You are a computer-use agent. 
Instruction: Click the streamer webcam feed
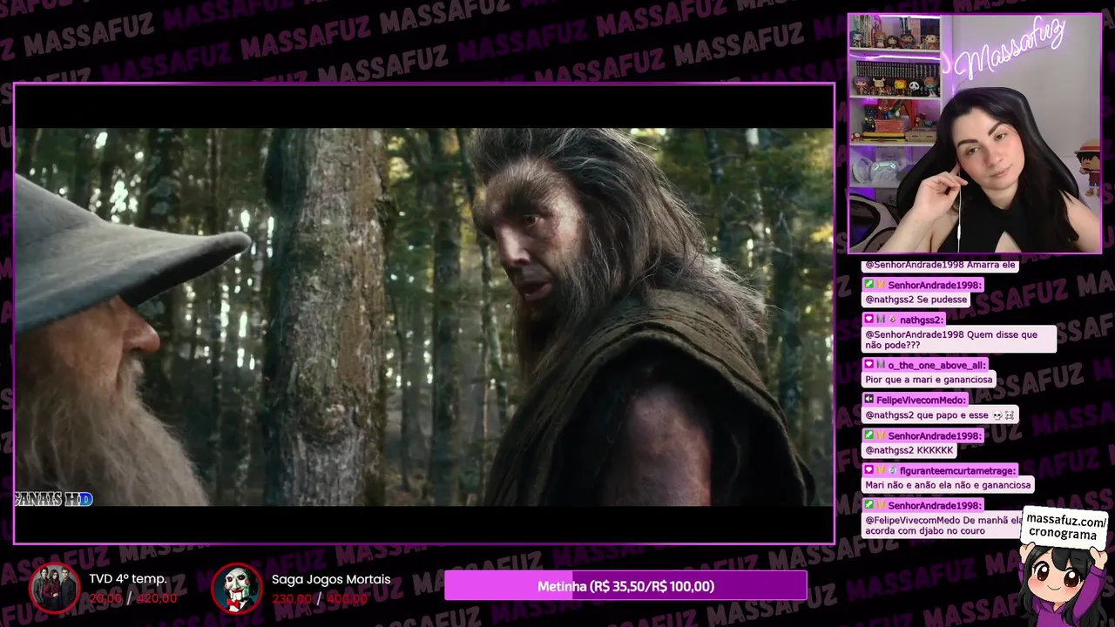pyautogui.click(x=975, y=133)
